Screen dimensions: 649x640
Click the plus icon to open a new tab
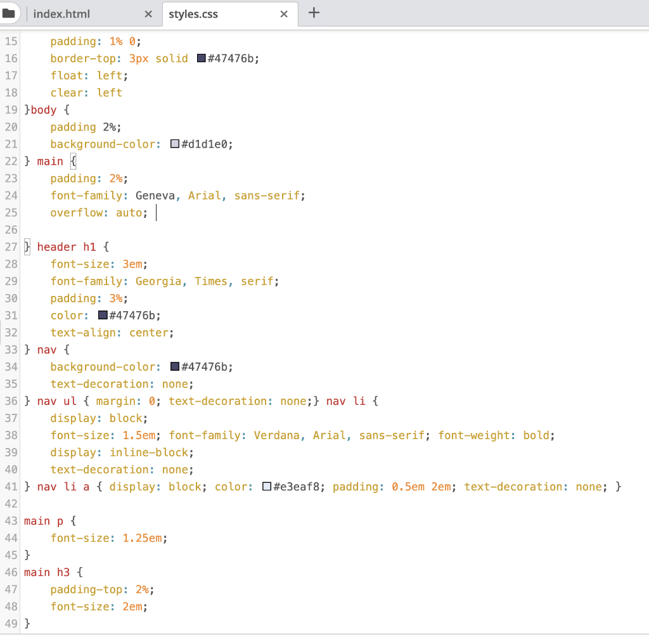pos(314,13)
